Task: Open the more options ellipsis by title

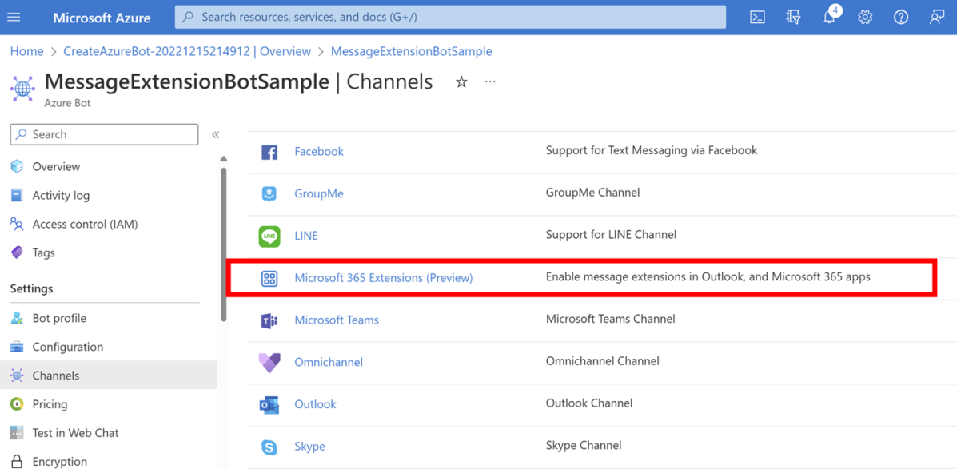Action: pyautogui.click(x=490, y=81)
